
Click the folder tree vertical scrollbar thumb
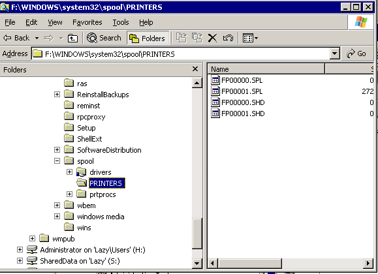[x=197, y=234]
